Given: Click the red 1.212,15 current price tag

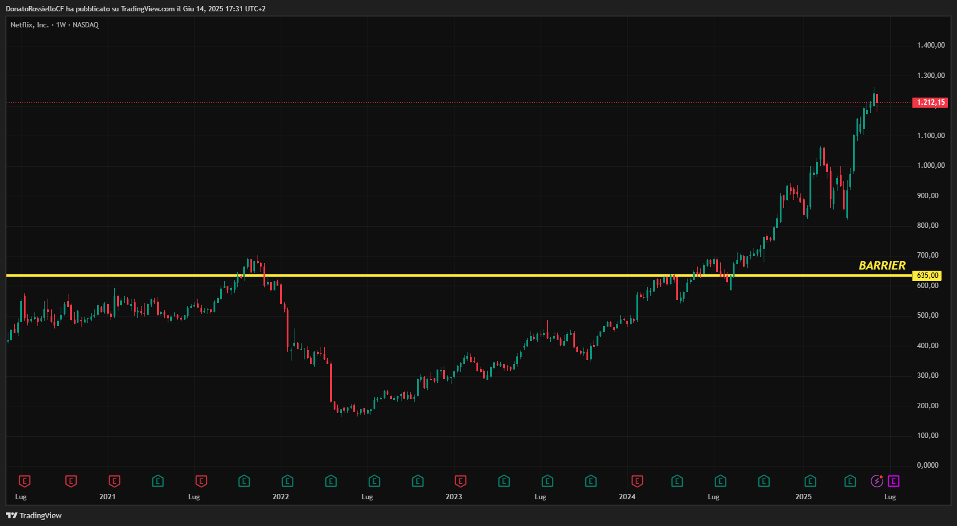Looking at the screenshot, I should point(930,102).
